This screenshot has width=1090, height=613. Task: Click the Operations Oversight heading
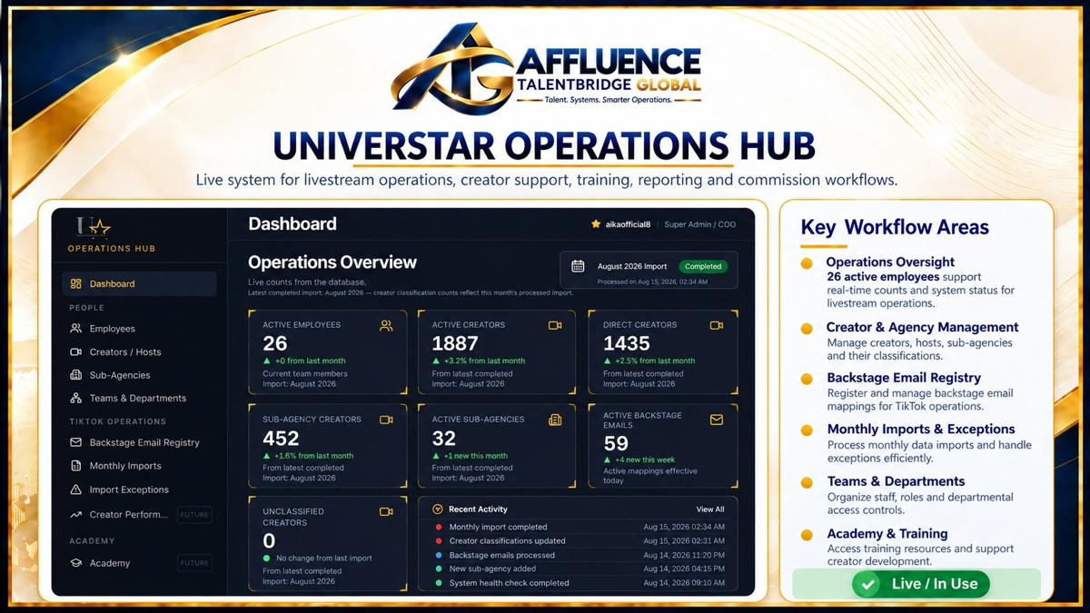(890, 262)
